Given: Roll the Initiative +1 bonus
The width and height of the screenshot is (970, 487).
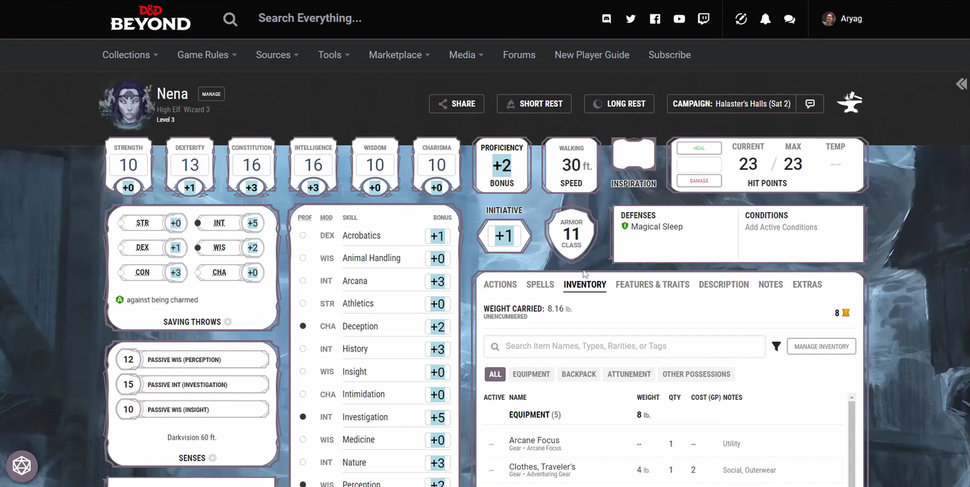Looking at the screenshot, I should point(504,236).
